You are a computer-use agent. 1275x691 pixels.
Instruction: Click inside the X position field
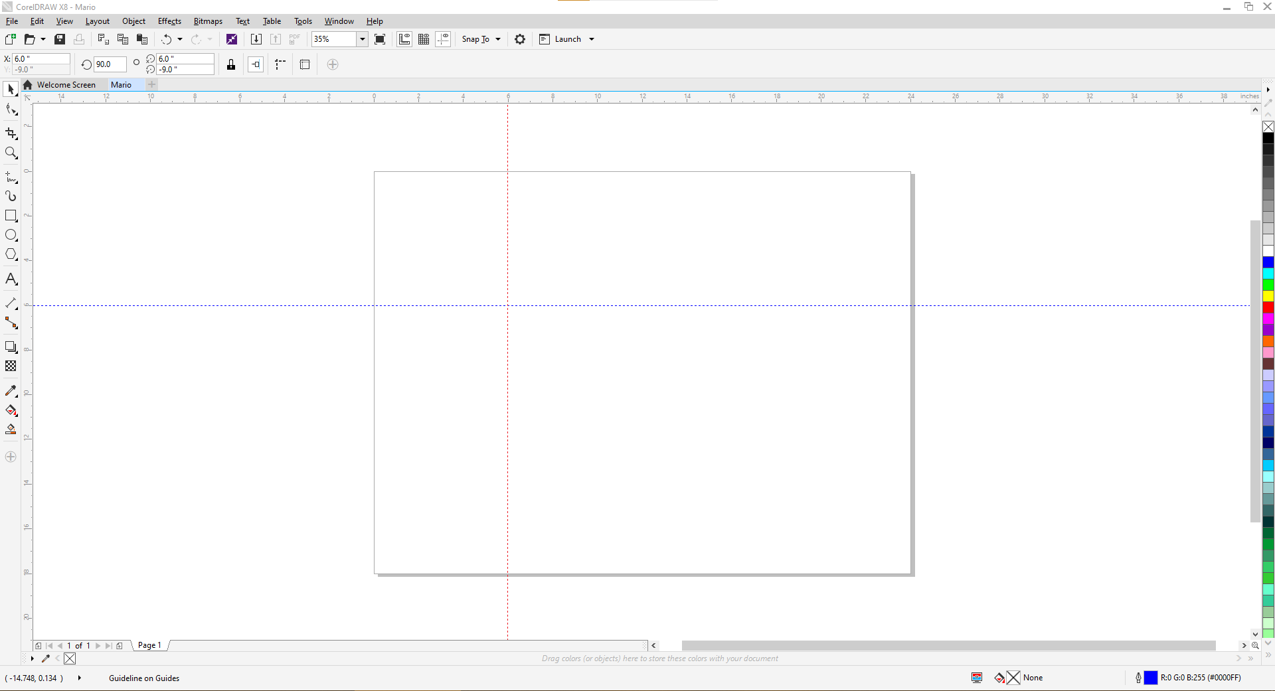(40, 59)
